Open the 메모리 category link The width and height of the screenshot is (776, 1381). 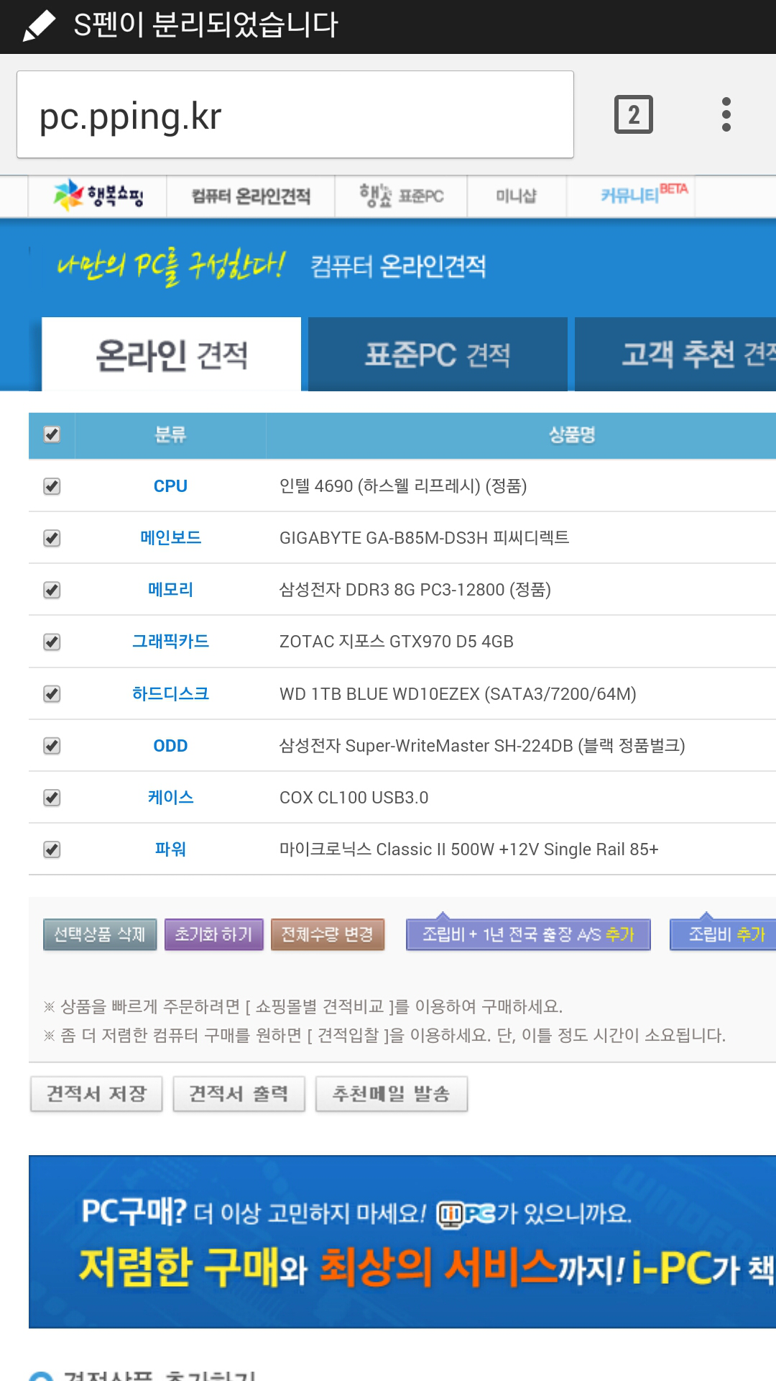click(170, 589)
